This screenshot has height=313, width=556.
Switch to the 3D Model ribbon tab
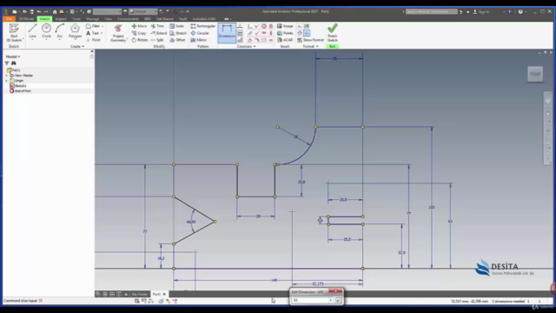click(x=26, y=19)
